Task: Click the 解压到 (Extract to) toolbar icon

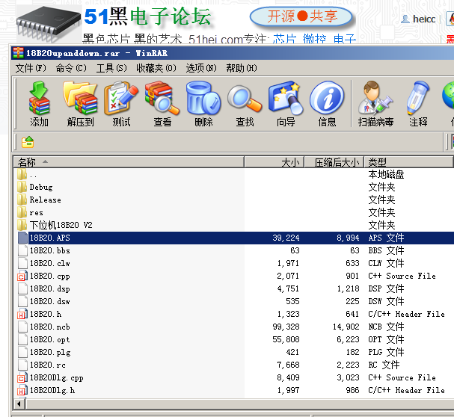Action: pos(80,104)
